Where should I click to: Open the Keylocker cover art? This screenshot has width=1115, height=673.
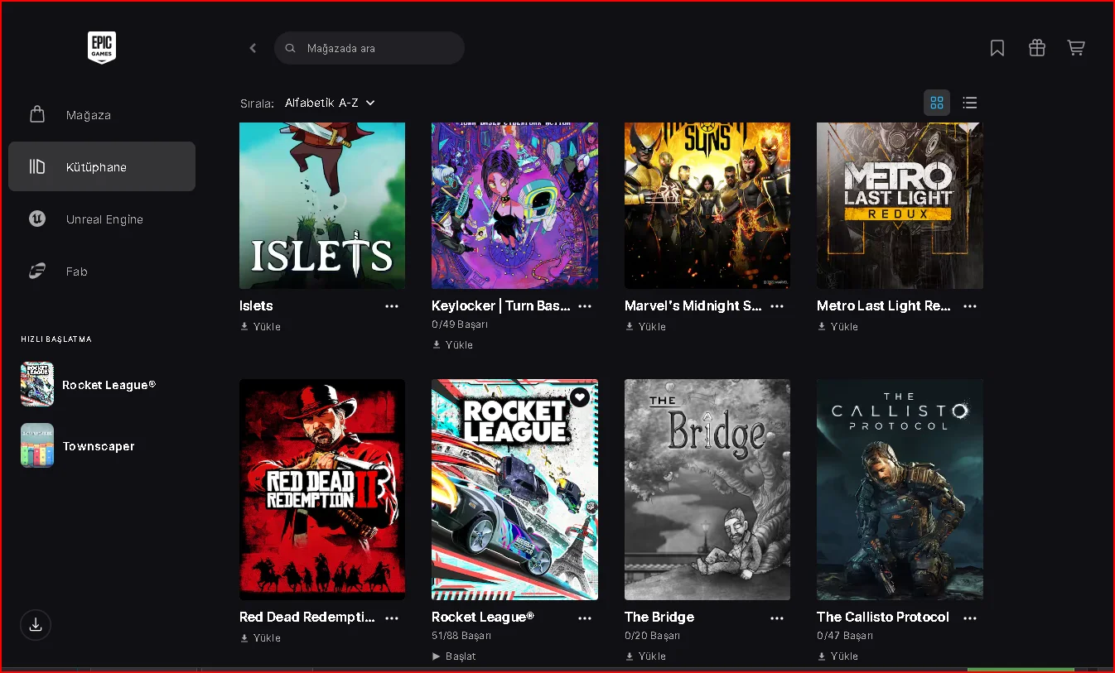[x=514, y=205]
